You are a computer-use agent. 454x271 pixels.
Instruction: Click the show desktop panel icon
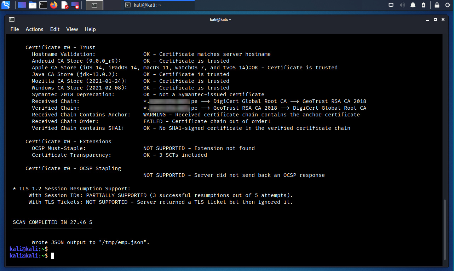(22, 5)
